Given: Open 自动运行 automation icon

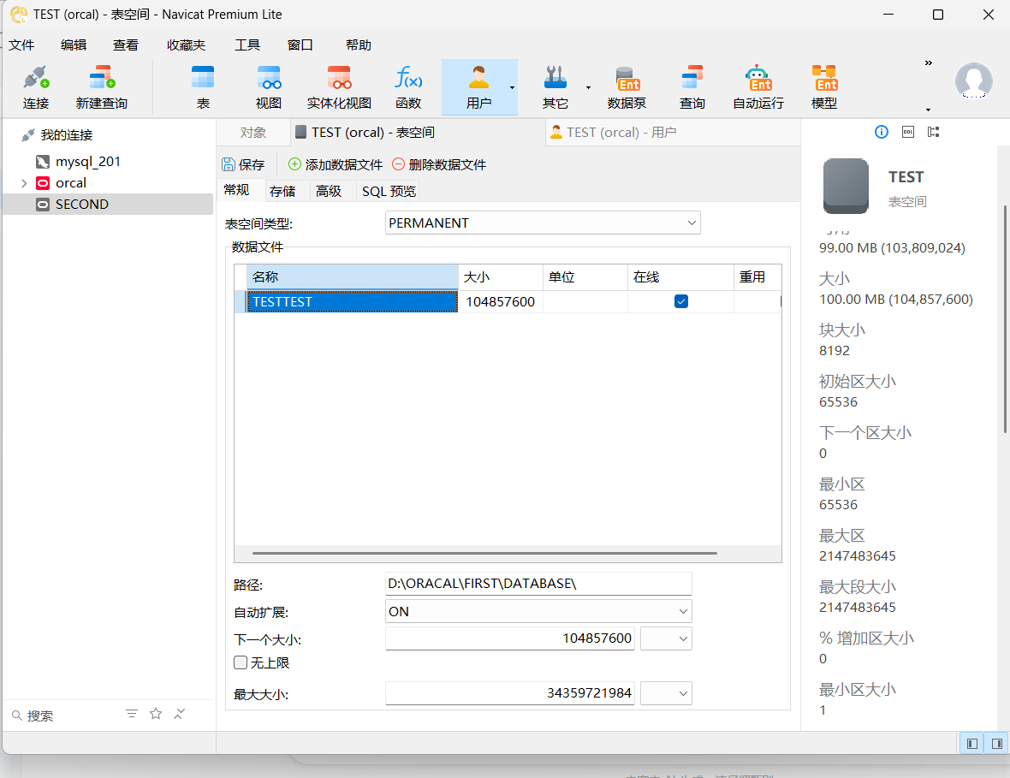Looking at the screenshot, I should pyautogui.click(x=758, y=87).
